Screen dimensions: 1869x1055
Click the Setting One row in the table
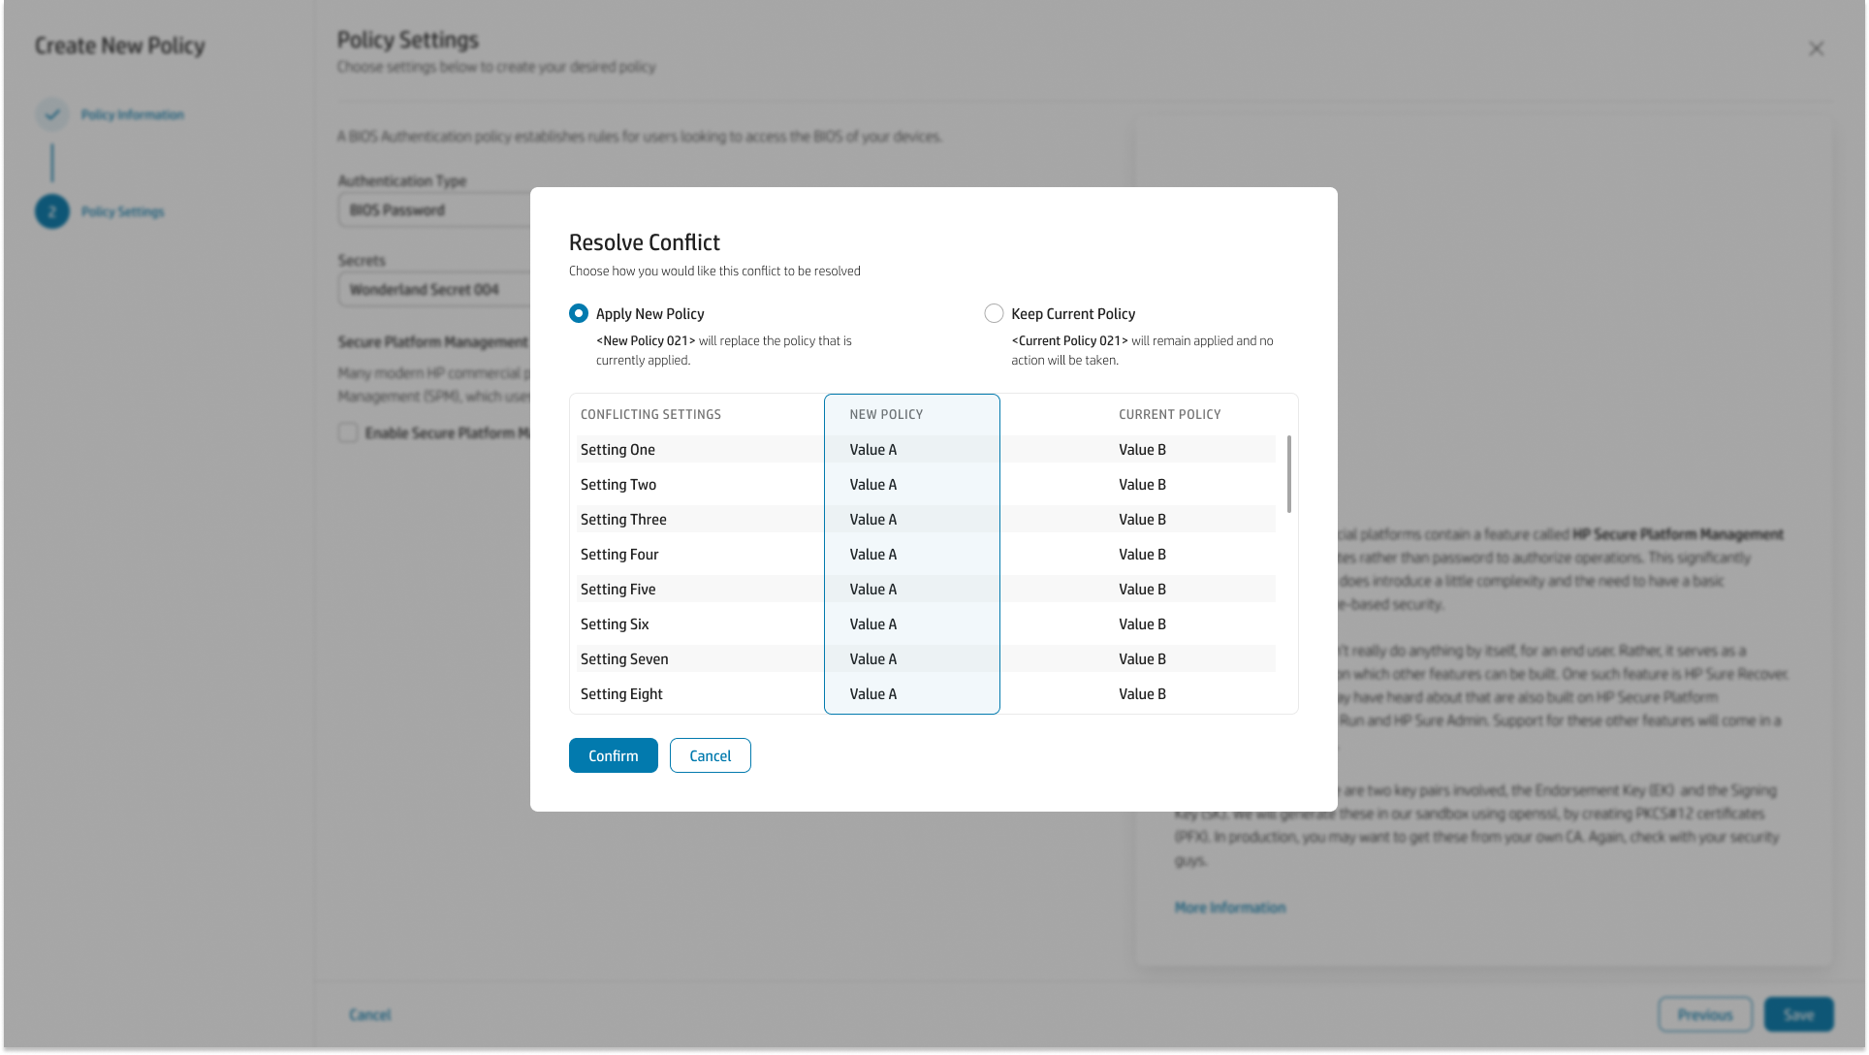pyautogui.click(x=618, y=449)
